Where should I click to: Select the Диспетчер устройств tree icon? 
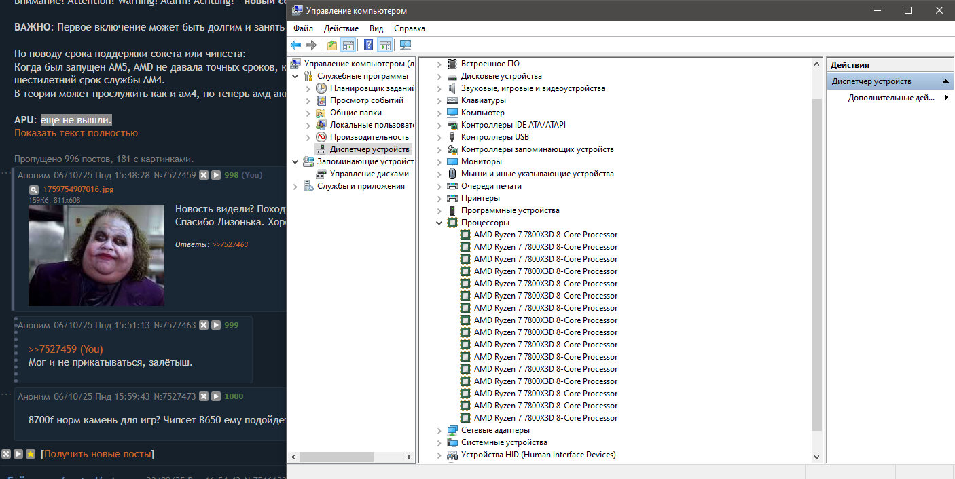tap(321, 149)
